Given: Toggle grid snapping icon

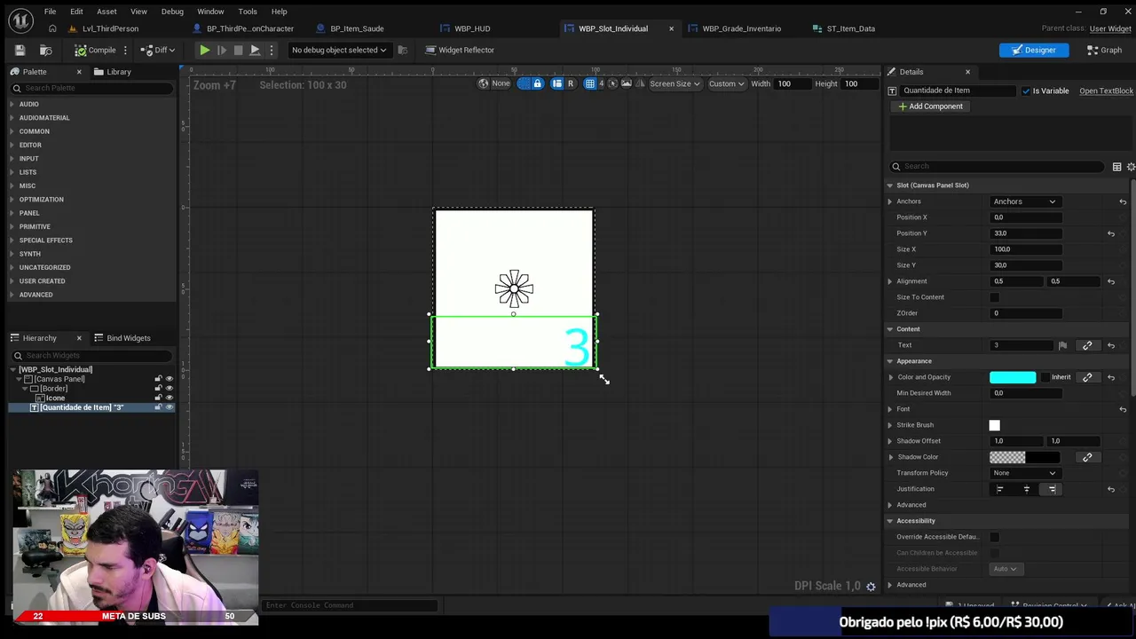Looking at the screenshot, I should [x=589, y=83].
